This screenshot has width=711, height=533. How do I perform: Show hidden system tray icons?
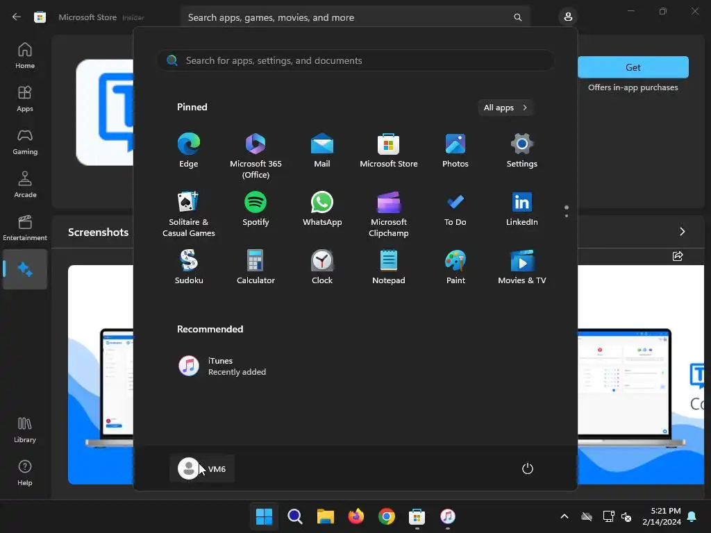tap(564, 516)
